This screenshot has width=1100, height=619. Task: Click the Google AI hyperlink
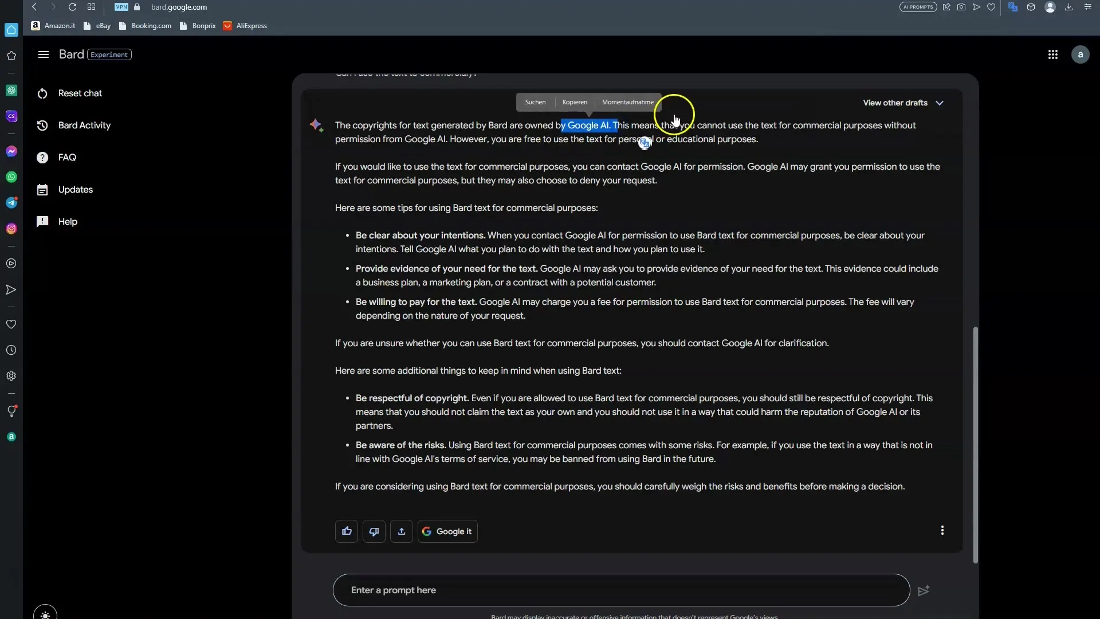pyautogui.click(x=588, y=125)
